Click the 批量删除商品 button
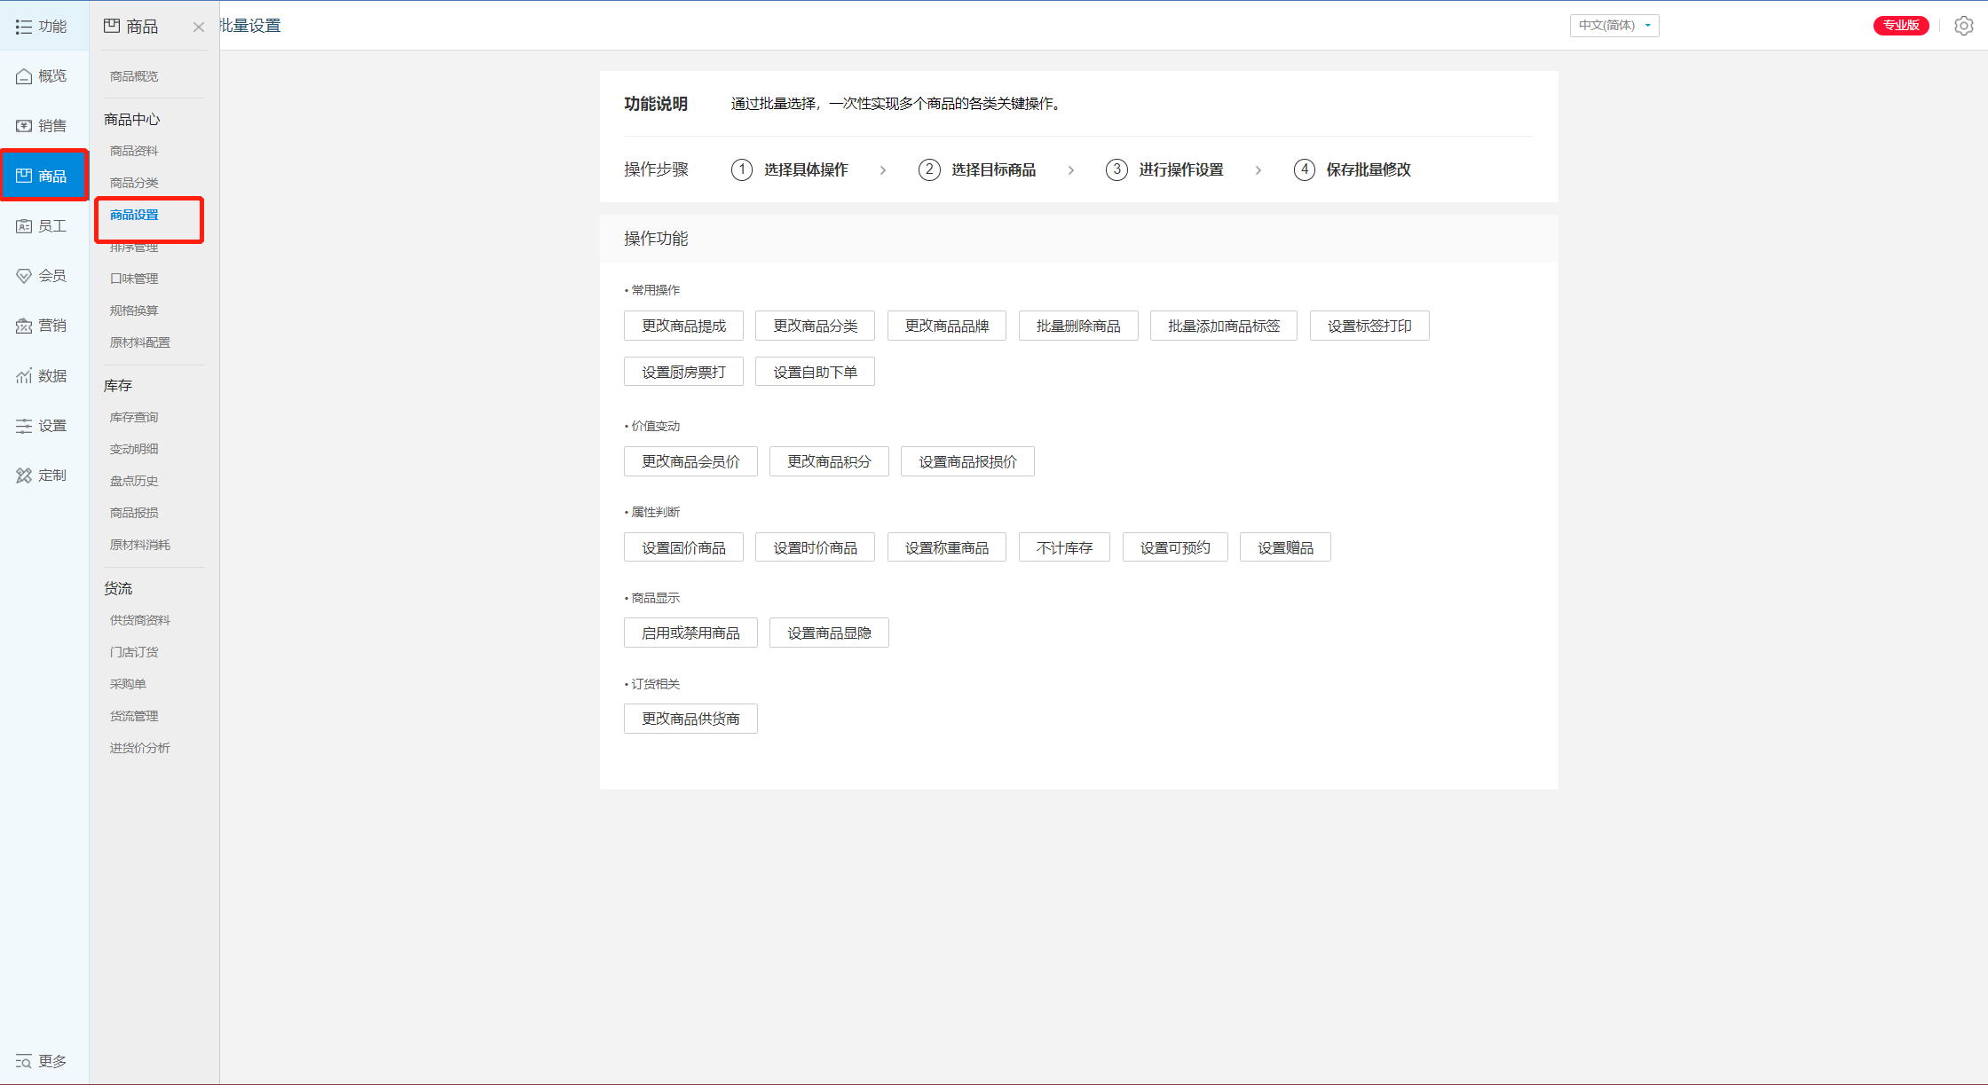The image size is (1988, 1085). pyautogui.click(x=1078, y=326)
